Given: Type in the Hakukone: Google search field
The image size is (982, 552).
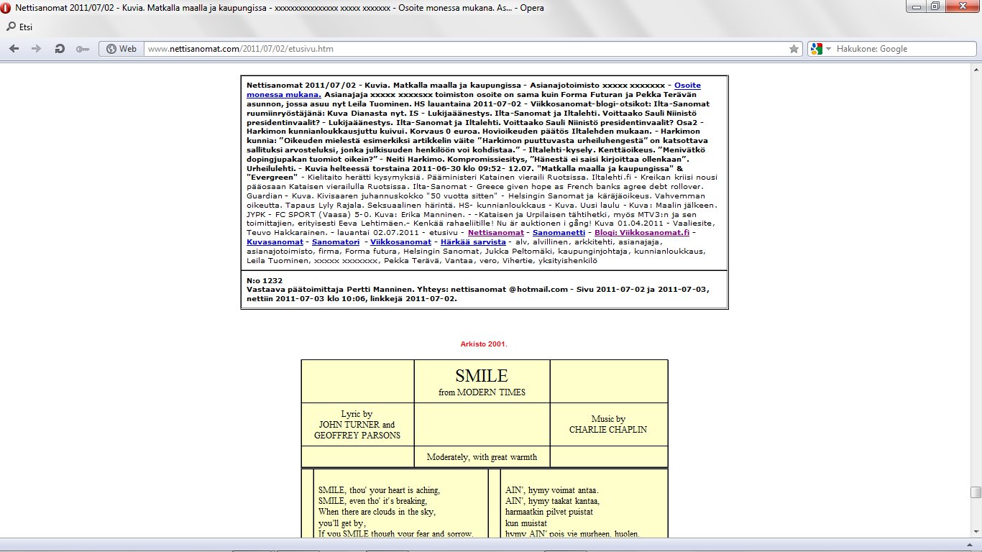Looking at the screenshot, I should pos(899,49).
